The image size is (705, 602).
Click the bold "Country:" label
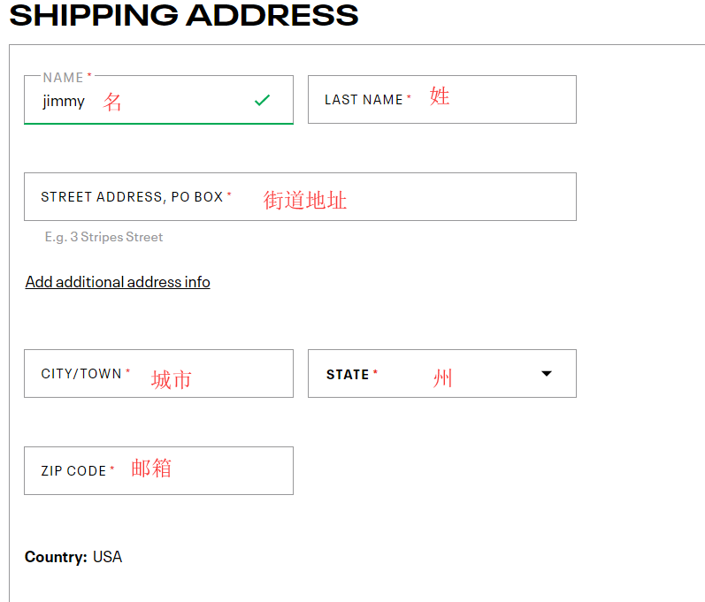pos(56,557)
